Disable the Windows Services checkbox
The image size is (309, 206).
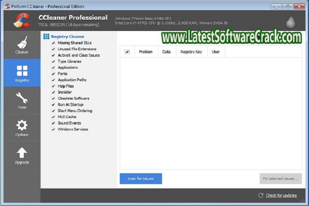click(x=53, y=129)
